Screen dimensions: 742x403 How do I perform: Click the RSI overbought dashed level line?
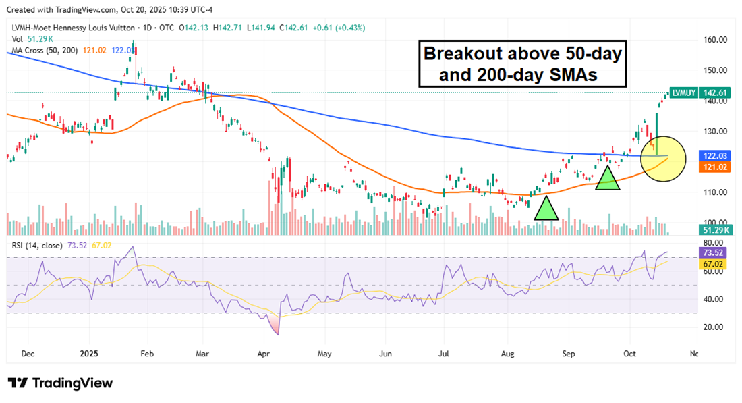point(337,257)
